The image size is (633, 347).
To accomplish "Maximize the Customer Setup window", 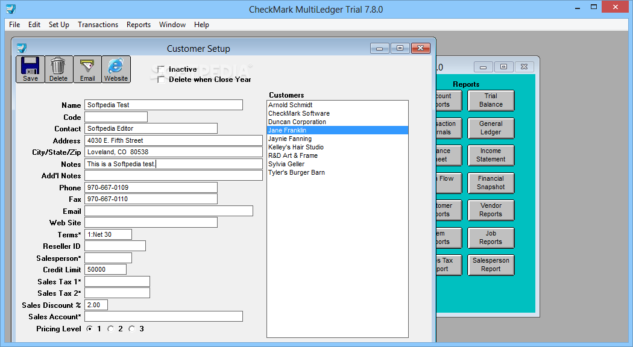I will (400, 48).
